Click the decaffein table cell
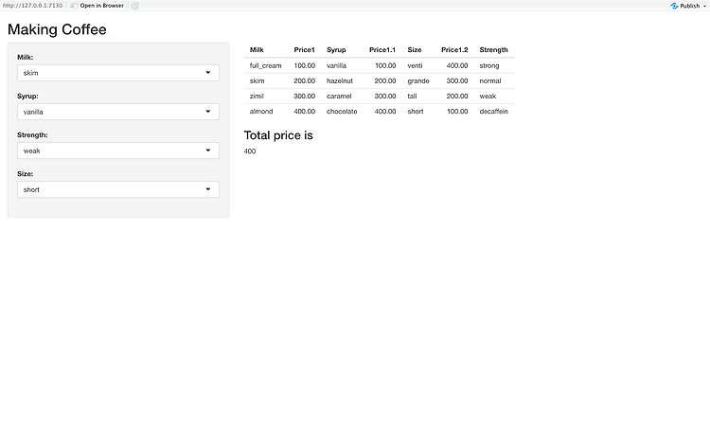Viewport: 710px width, 443px height. 493,112
